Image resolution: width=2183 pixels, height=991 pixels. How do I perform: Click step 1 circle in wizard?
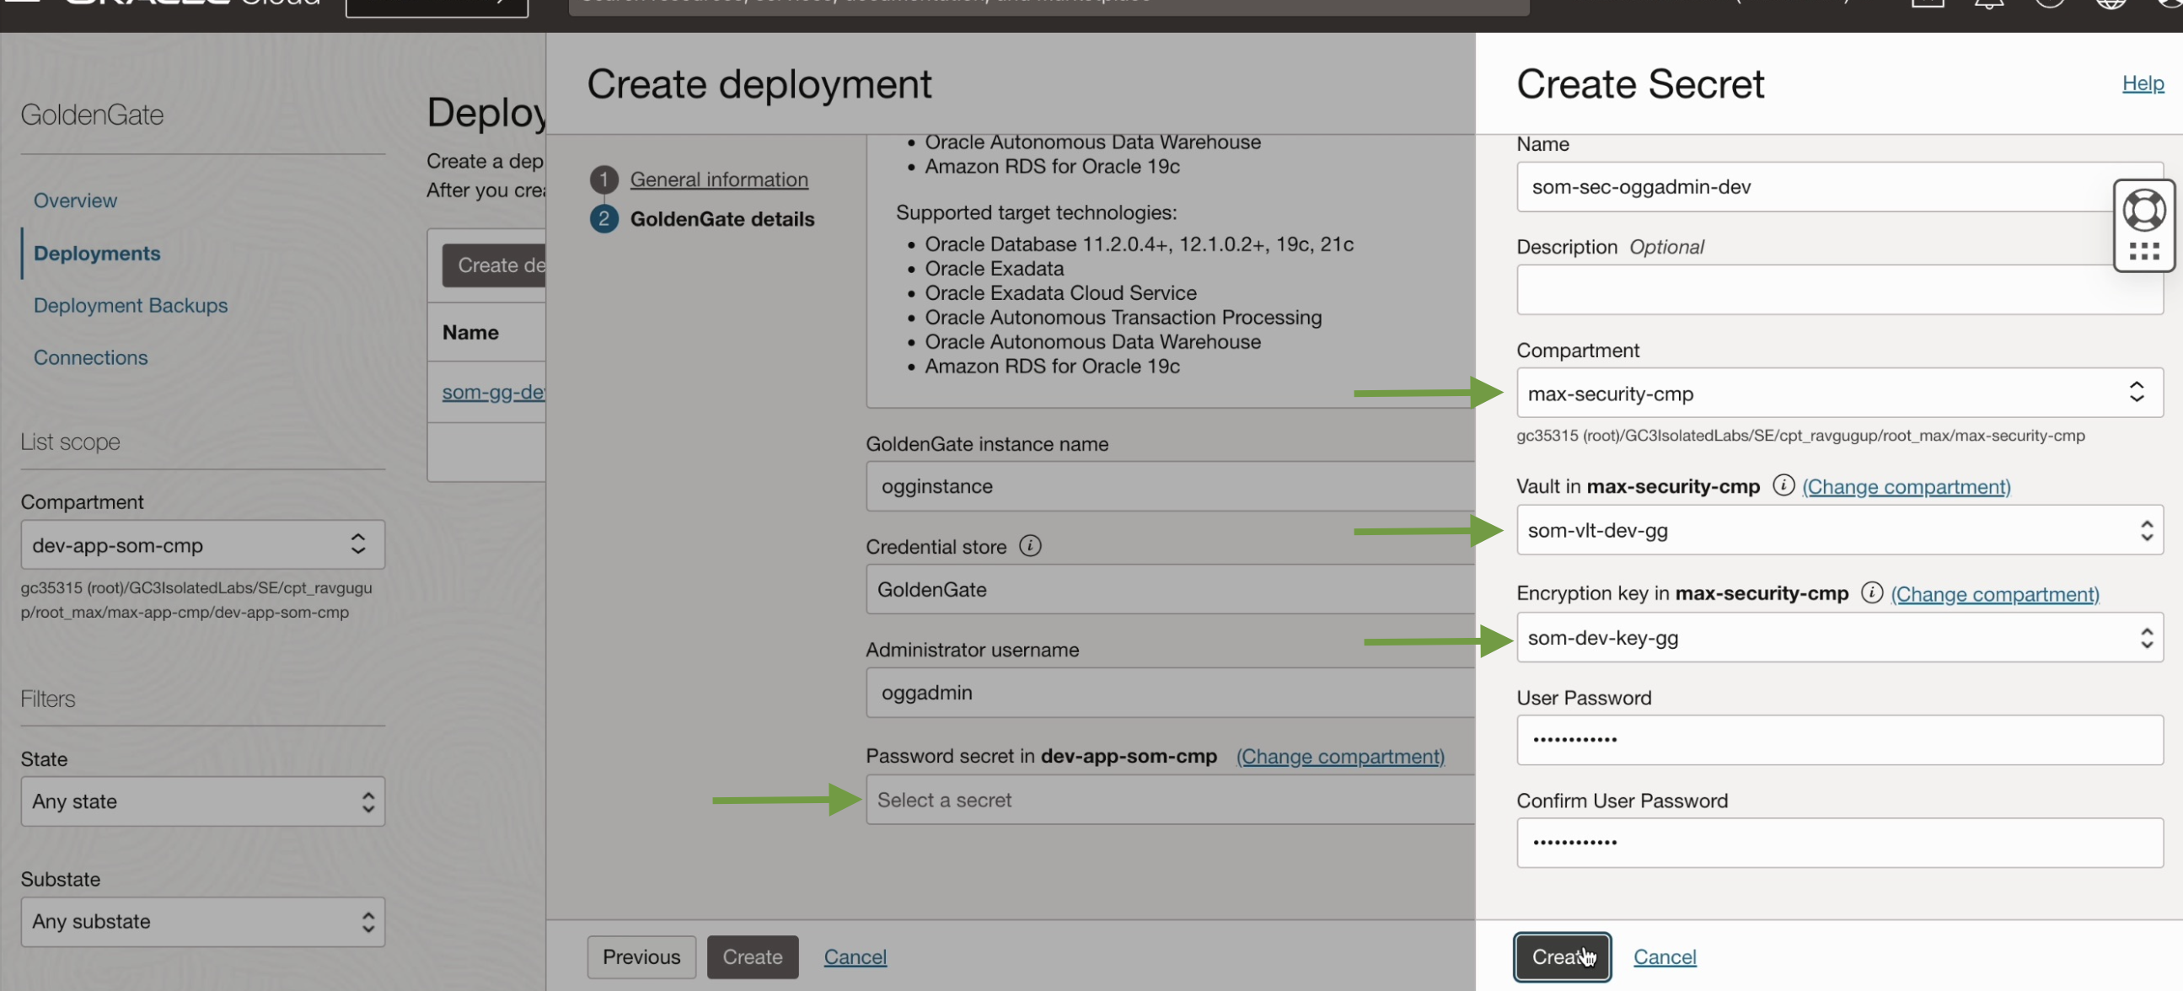pyautogui.click(x=603, y=179)
